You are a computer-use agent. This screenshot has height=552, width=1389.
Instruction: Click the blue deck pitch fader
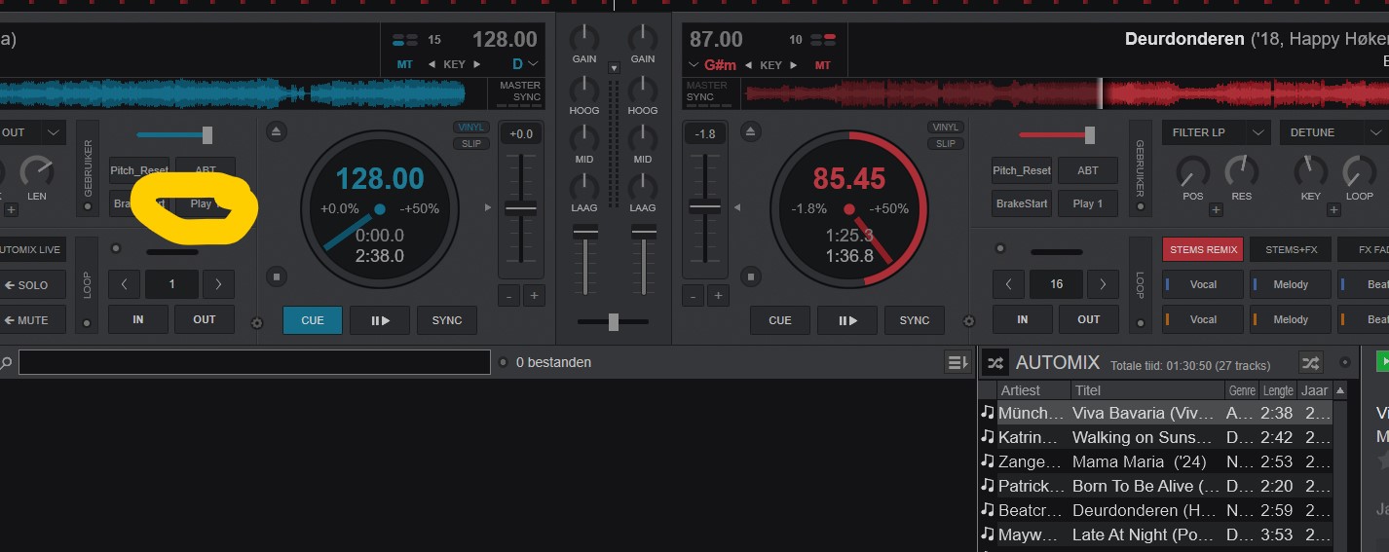(x=520, y=208)
